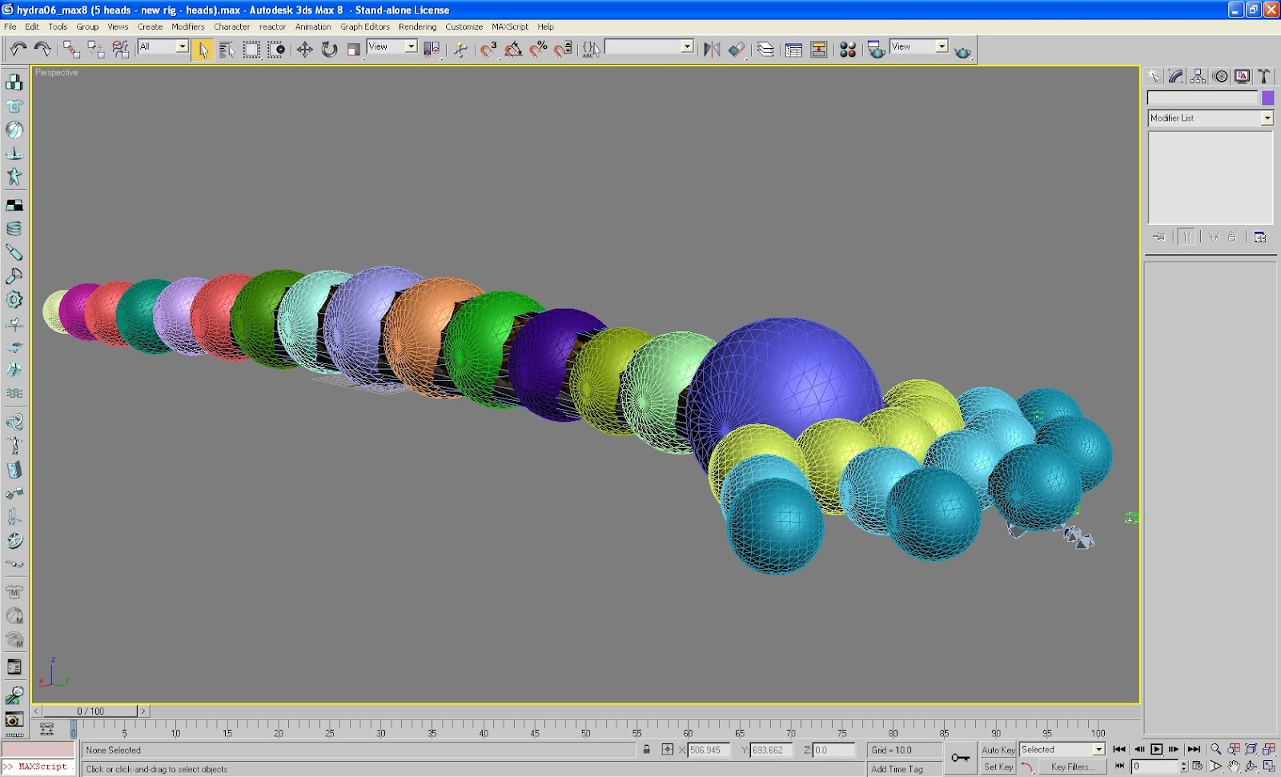Activate the Select and Rotate tool
This screenshot has width=1281, height=777.
coord(328,49)
